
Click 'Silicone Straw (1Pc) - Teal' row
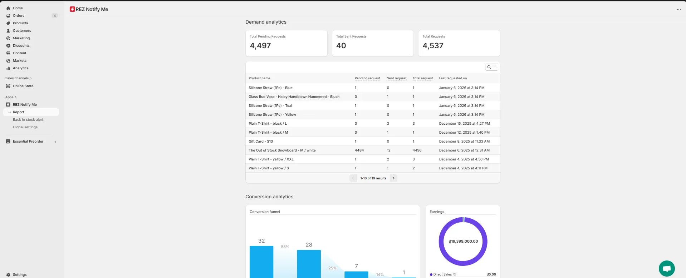point(373,106)
